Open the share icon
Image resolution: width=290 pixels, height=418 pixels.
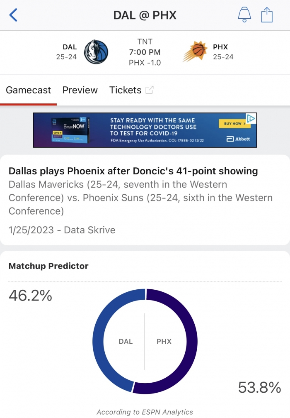(x=266, y=15)
